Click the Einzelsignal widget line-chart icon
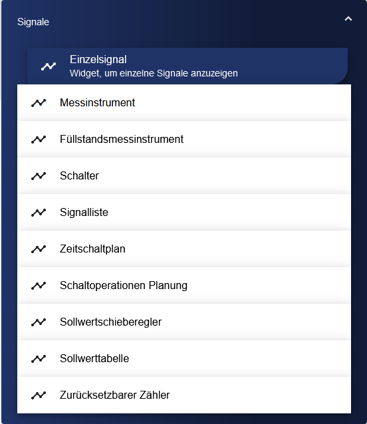Viewport: 367px width, 424px height. tap(49, 66)
